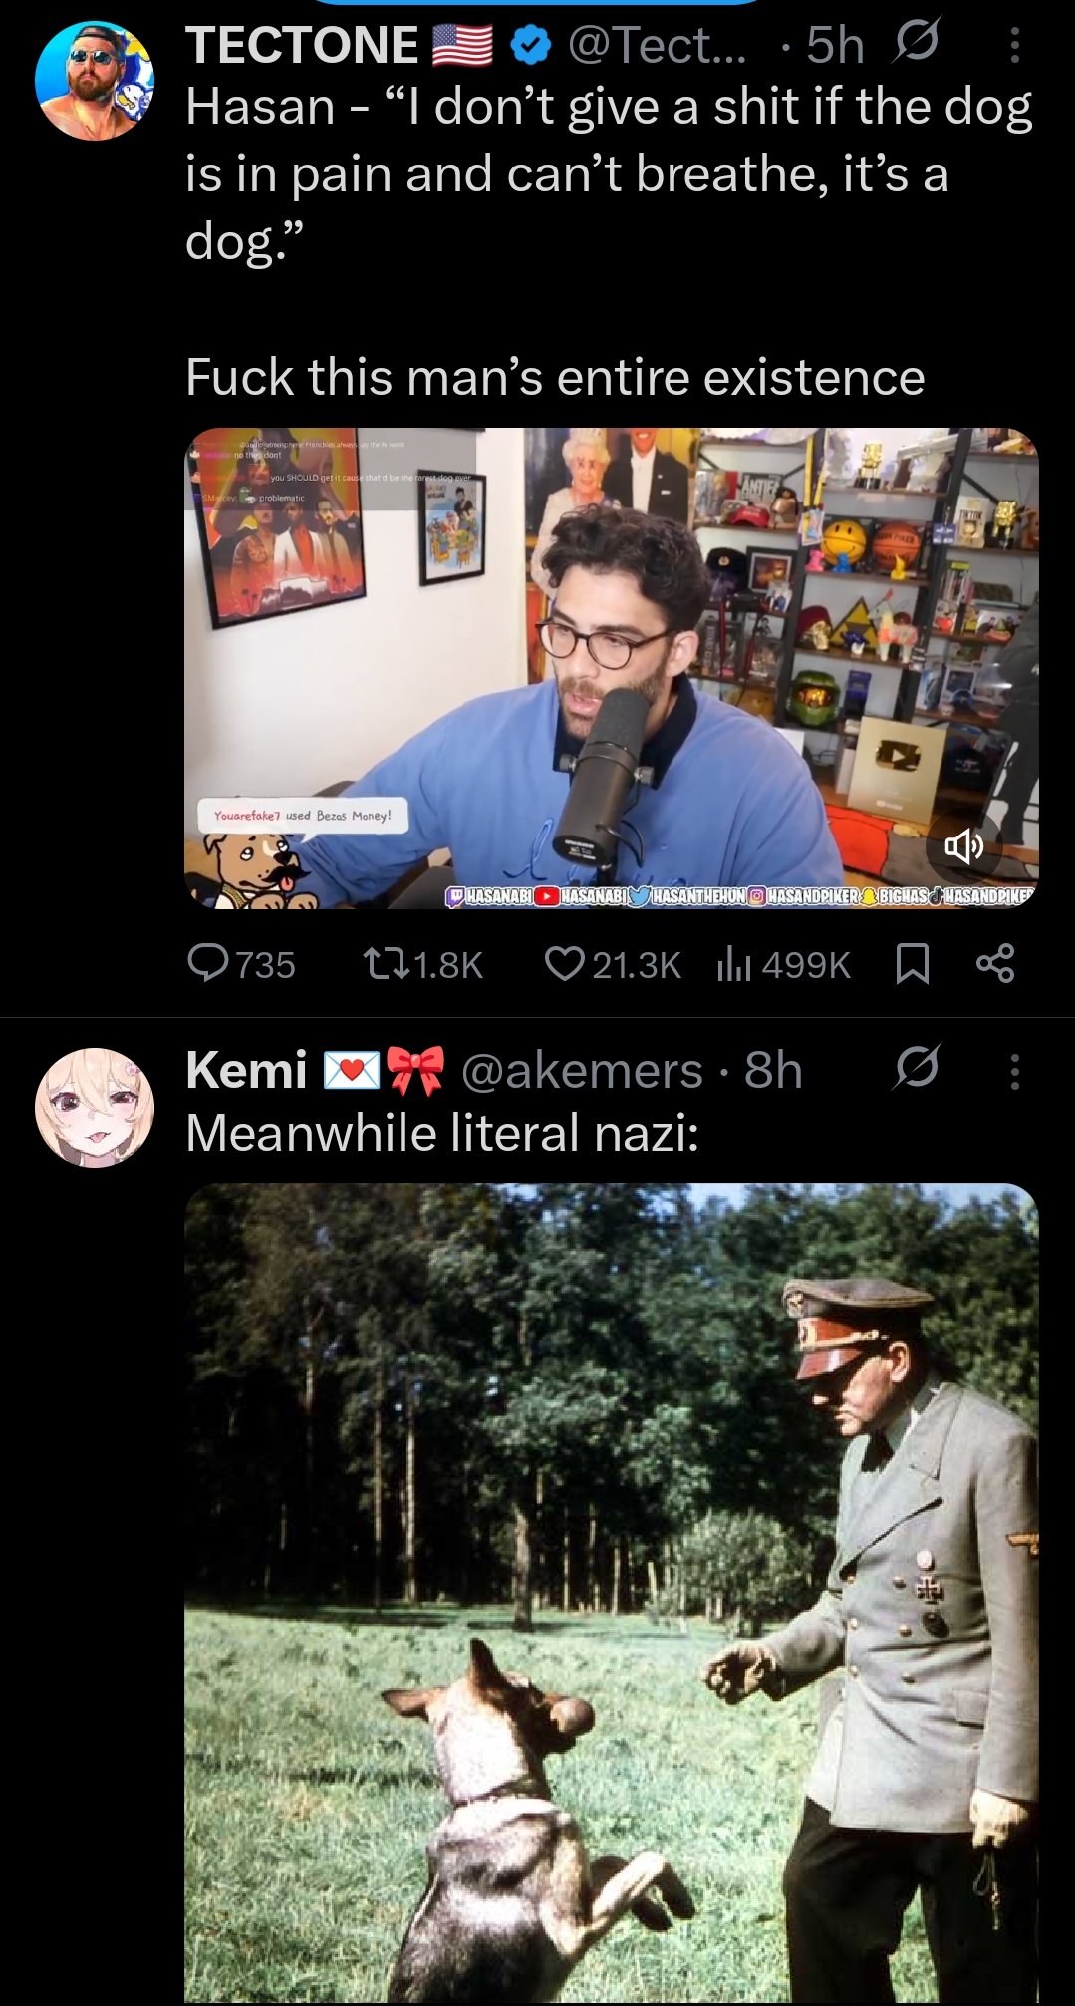Click the TECTONE display name
The image size is (1075, 2006).
tap(302, 45)
